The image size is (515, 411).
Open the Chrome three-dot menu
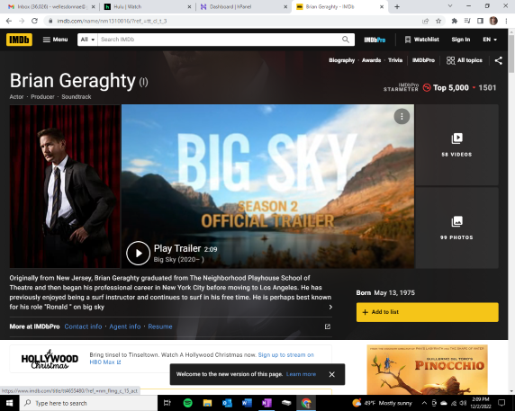[x=506, y=21]
